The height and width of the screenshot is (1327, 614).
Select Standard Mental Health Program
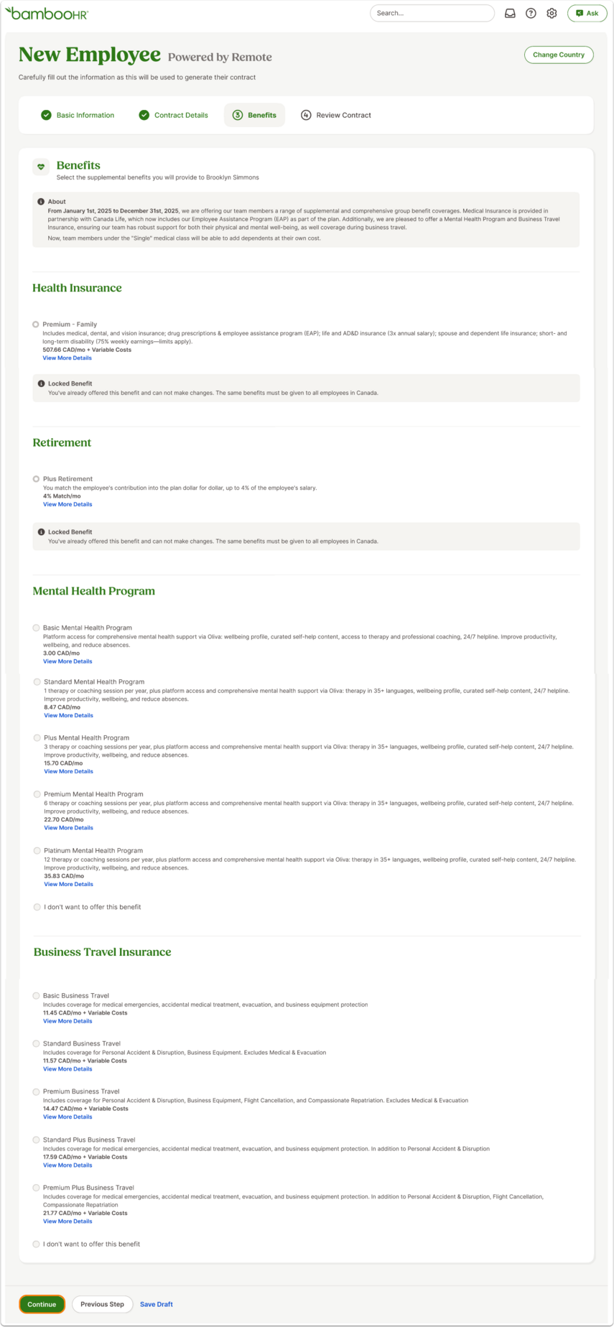[37, 681]
